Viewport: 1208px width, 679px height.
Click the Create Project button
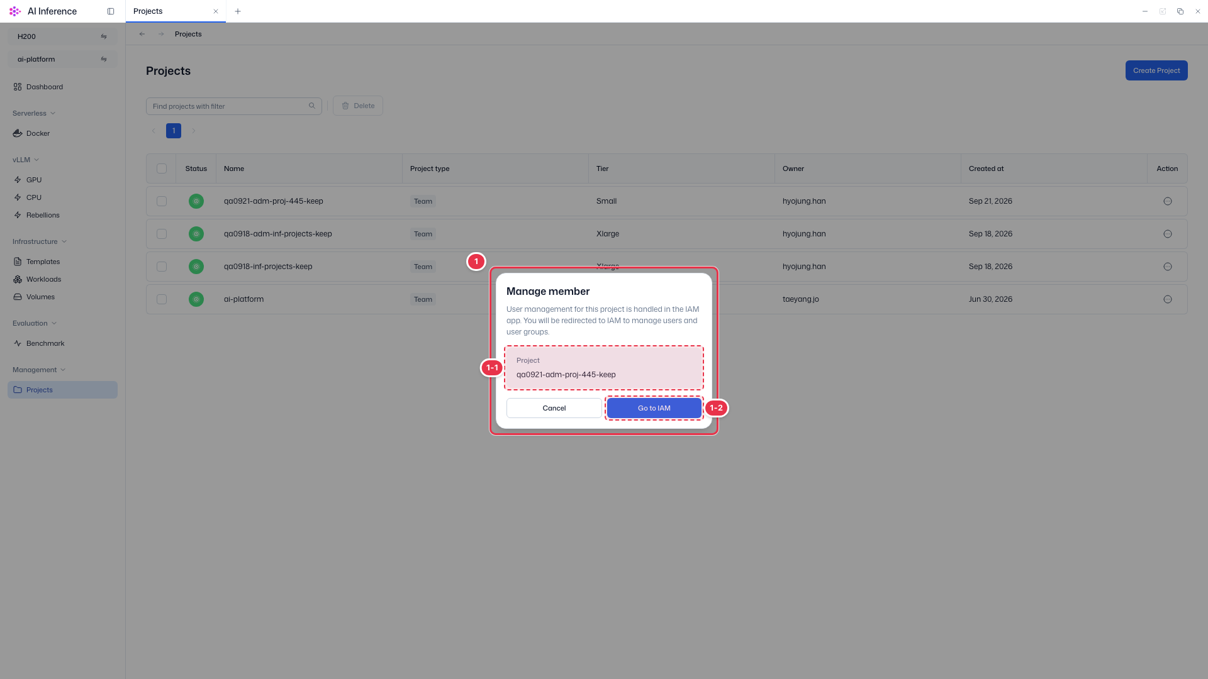(x=1156, y=70)
